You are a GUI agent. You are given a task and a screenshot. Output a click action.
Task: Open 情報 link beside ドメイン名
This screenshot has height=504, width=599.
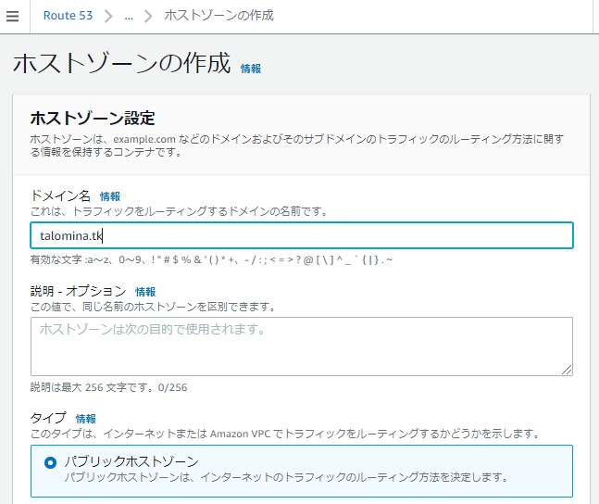[110, 196]
